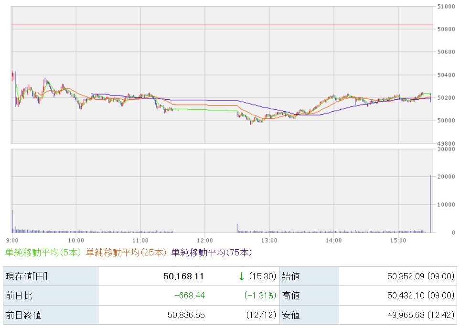Click the 12:00 label on the time axis
460x328 pixels.
[204, 240]
